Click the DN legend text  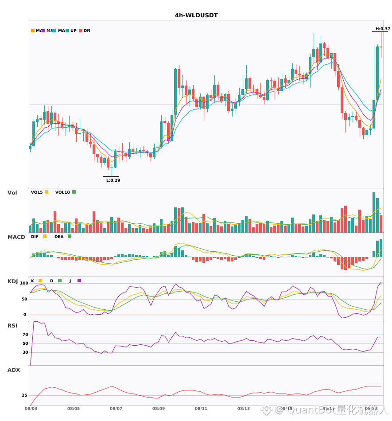point(87,31)
